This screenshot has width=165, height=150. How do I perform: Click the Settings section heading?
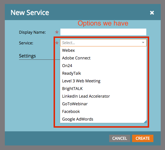point(27,56)
